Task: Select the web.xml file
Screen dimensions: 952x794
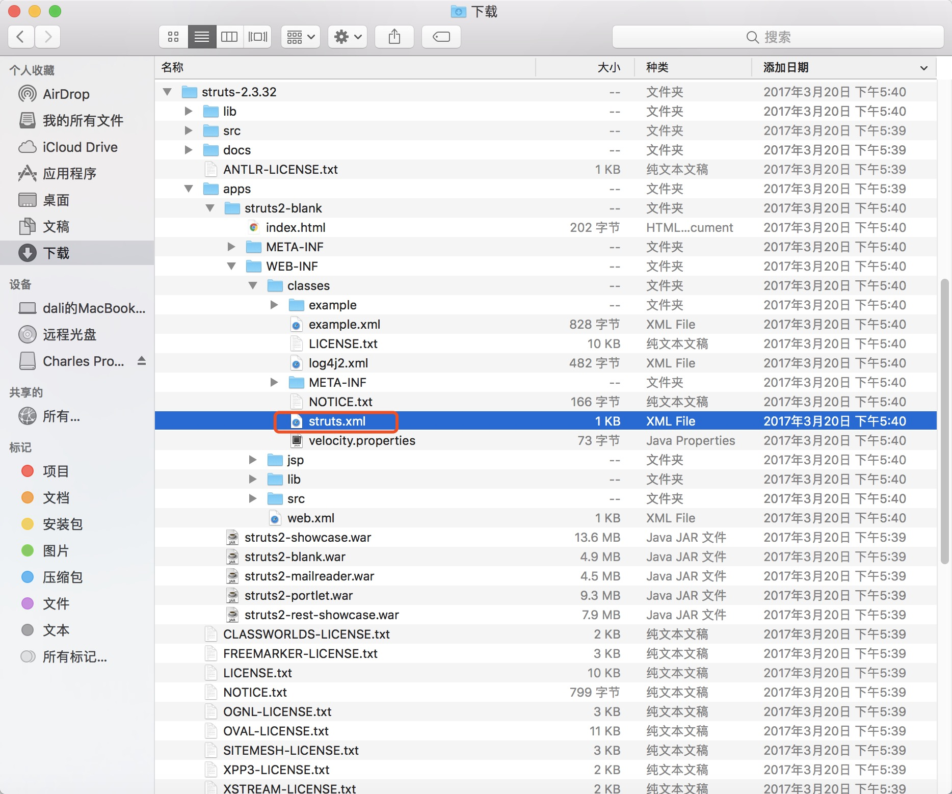Action: click(545, 518)
